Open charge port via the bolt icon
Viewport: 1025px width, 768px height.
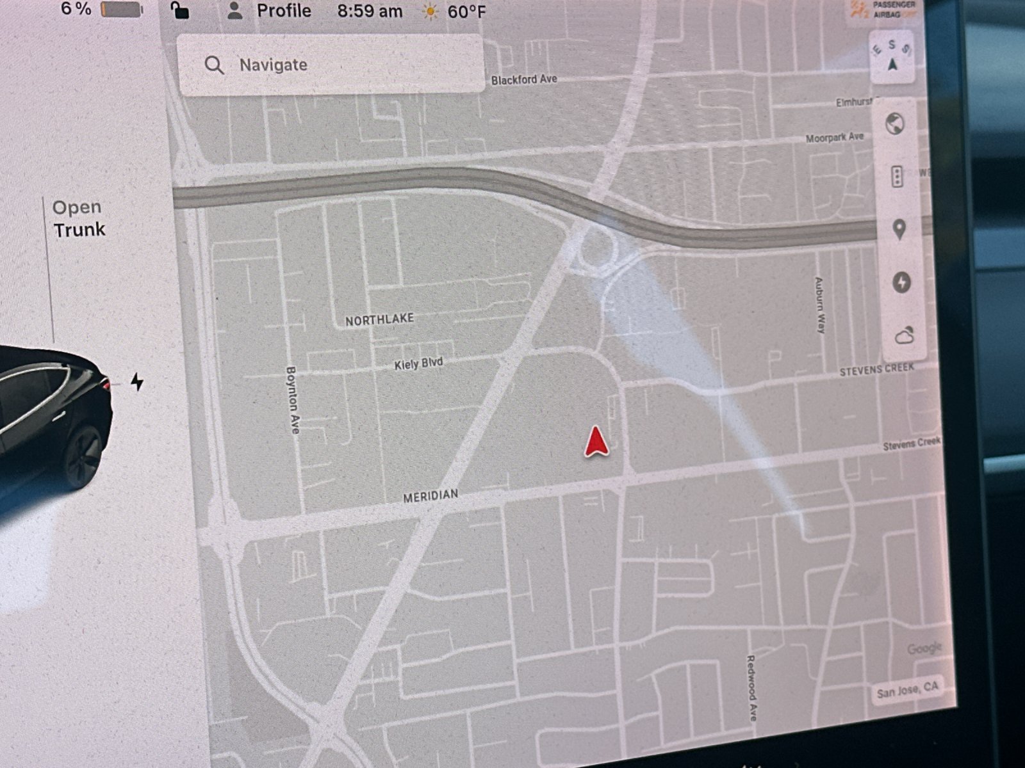pyautogui.click(x=136, y=382)
